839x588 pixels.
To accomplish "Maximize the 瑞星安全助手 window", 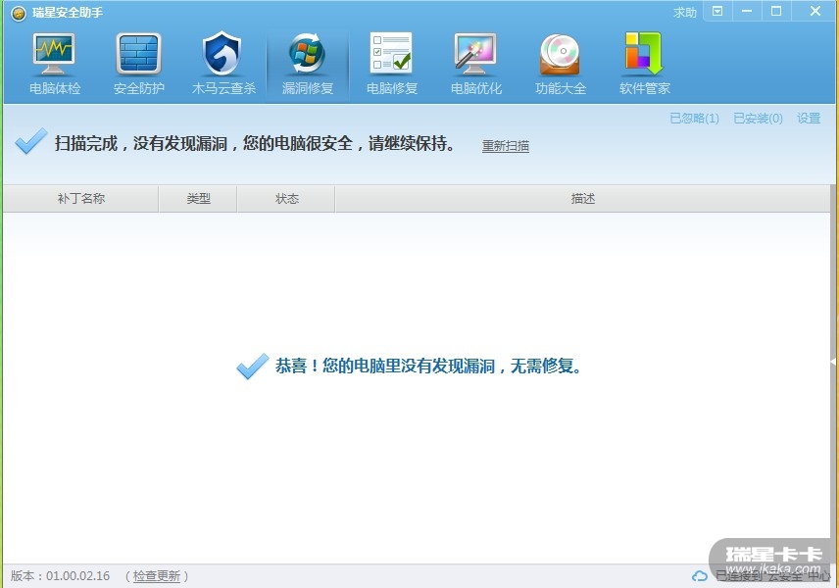I will coord(776,11).
